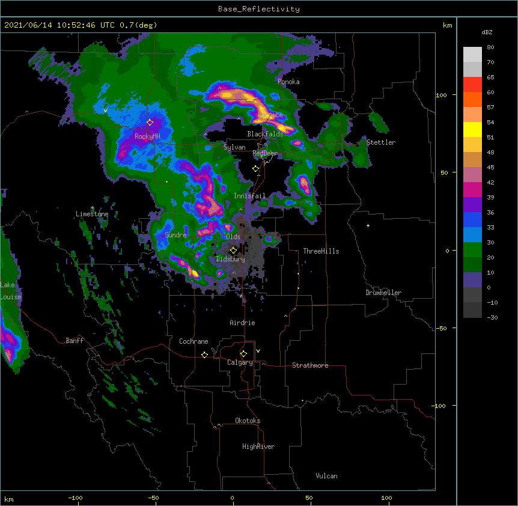Image resolution: width=518 pixels, height=506 pixels.
Task: Click the brown 45–48 dBZ legend swatch
Action: [472, 159]
